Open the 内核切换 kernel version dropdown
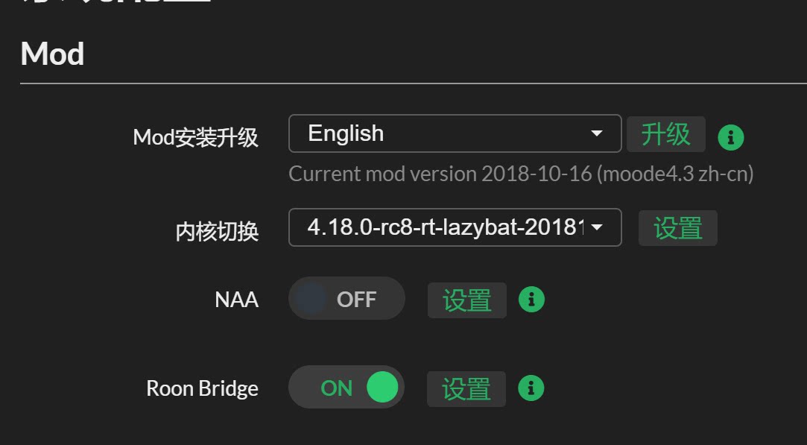Screen dimensions: 807x445 (455, 227)
